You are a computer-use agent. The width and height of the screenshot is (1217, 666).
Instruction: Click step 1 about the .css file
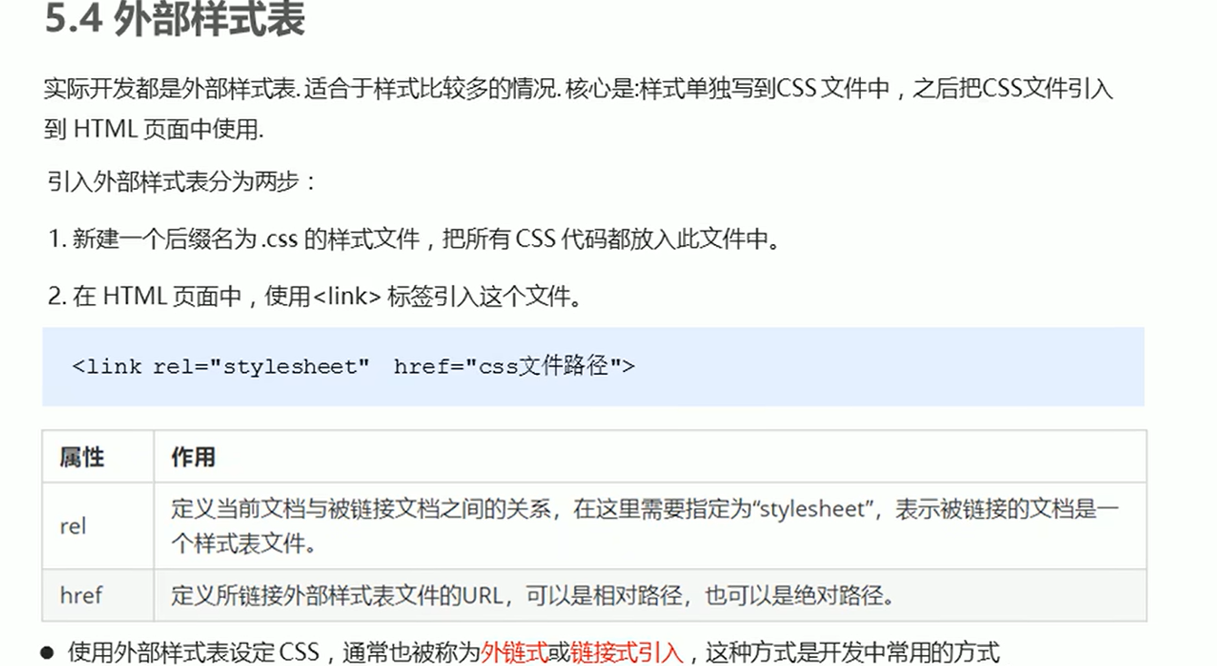pyautogui.click(x=414, y=240)
